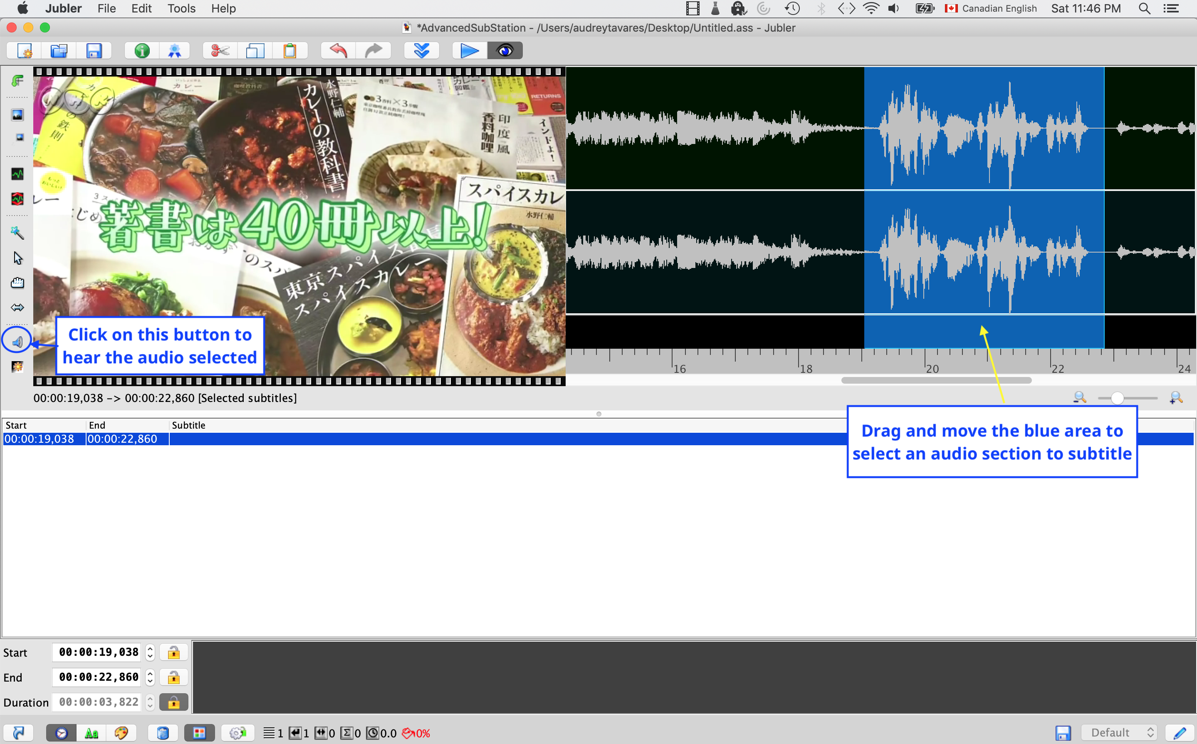
Task: Toggle the Aa font style button
Action: tap(92, 733)
